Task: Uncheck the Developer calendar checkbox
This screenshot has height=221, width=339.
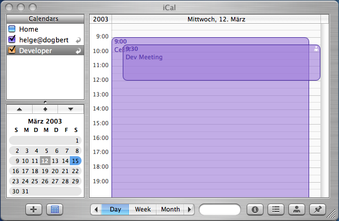Action: point(12,50)
